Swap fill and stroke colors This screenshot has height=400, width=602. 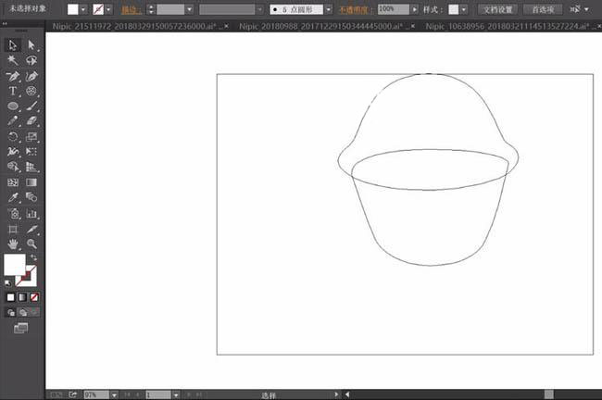[x=33, y=256]
